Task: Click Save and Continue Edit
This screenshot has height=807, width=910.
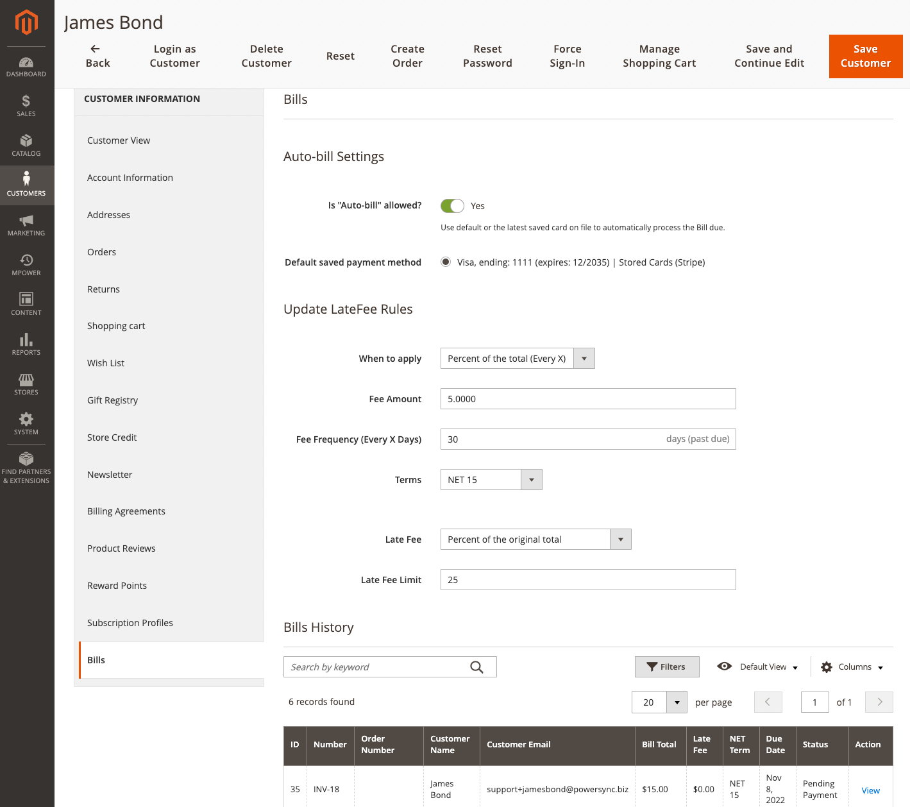Action: 769,56
